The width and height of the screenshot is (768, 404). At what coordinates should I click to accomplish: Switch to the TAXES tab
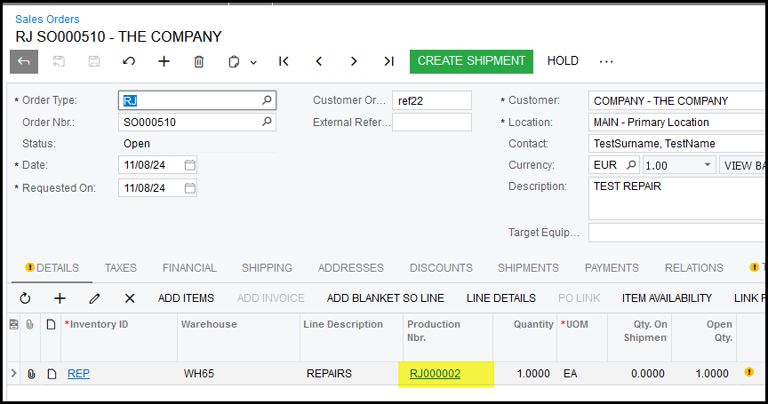coord(121,267)
